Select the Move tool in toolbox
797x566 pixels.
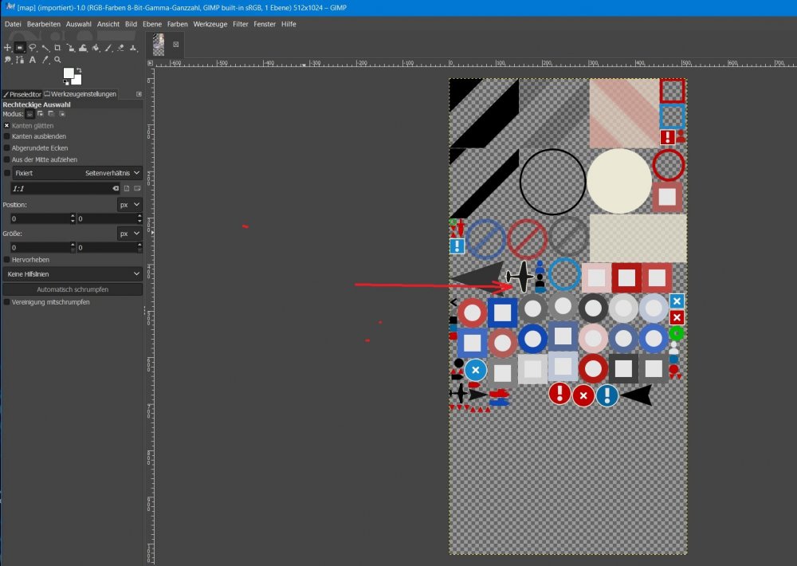7,47
